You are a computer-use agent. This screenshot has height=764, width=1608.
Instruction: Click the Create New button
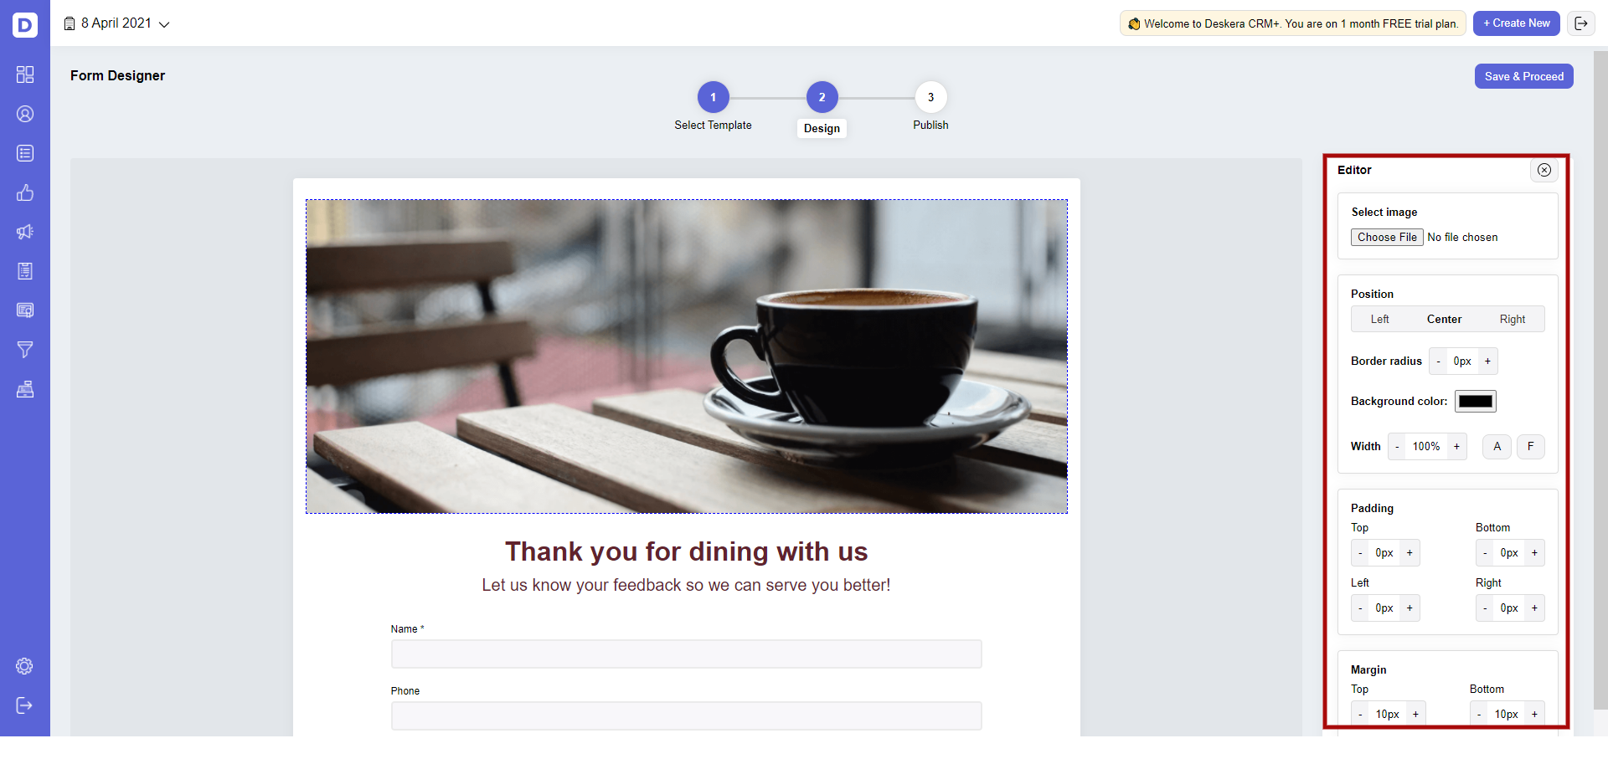point(1517,23)
